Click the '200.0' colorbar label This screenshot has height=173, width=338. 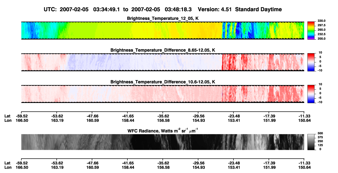tap(322, 38)
